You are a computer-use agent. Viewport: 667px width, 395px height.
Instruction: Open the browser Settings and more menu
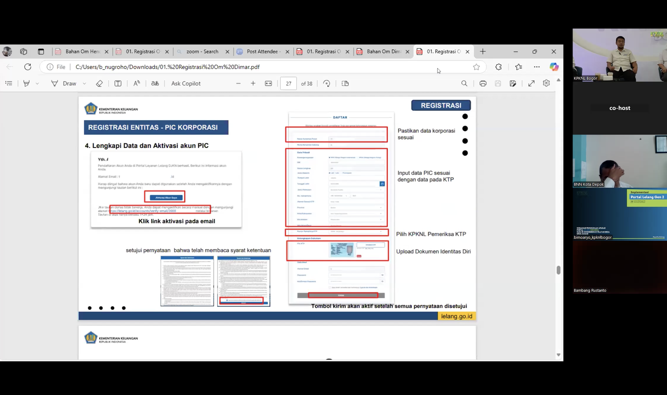pyautogui.click(x=537, y=67)
